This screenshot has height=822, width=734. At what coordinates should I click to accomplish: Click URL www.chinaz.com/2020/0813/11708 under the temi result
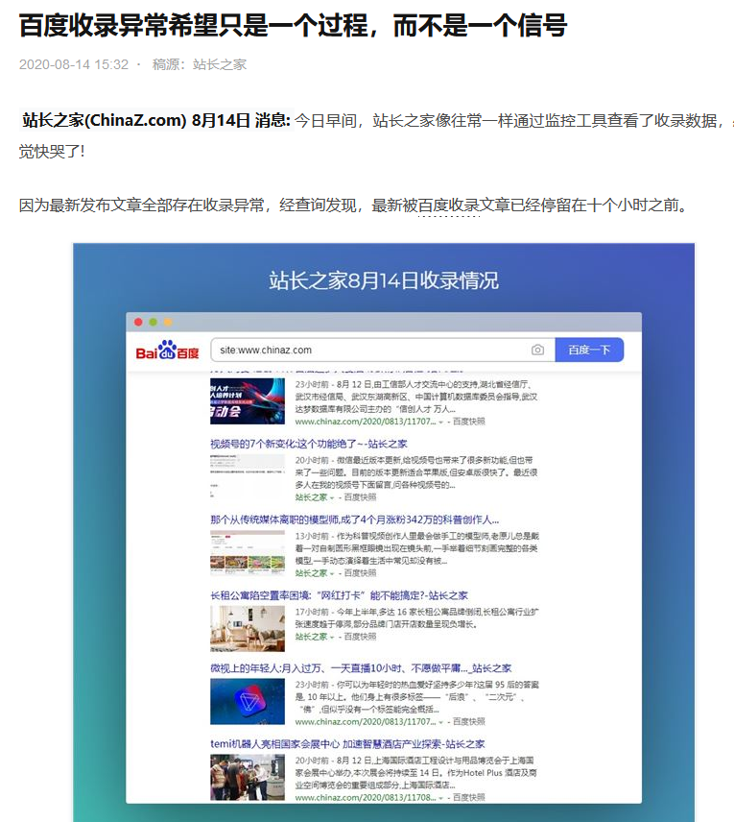[x=366, y=797]
